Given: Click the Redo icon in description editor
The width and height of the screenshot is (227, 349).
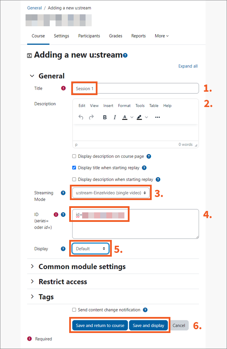Looking at the screenshot, I should (91, 117).
